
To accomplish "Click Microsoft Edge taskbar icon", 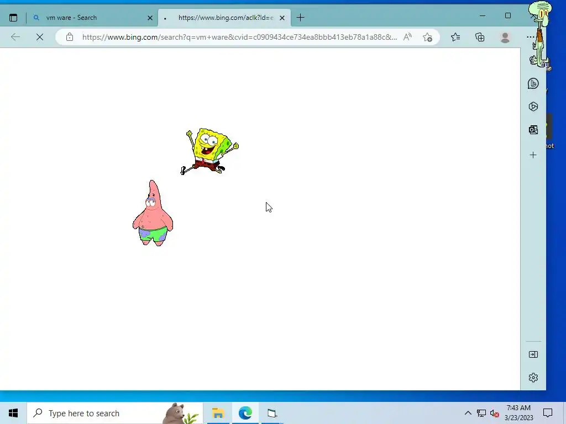I will (x=245, y=413).
